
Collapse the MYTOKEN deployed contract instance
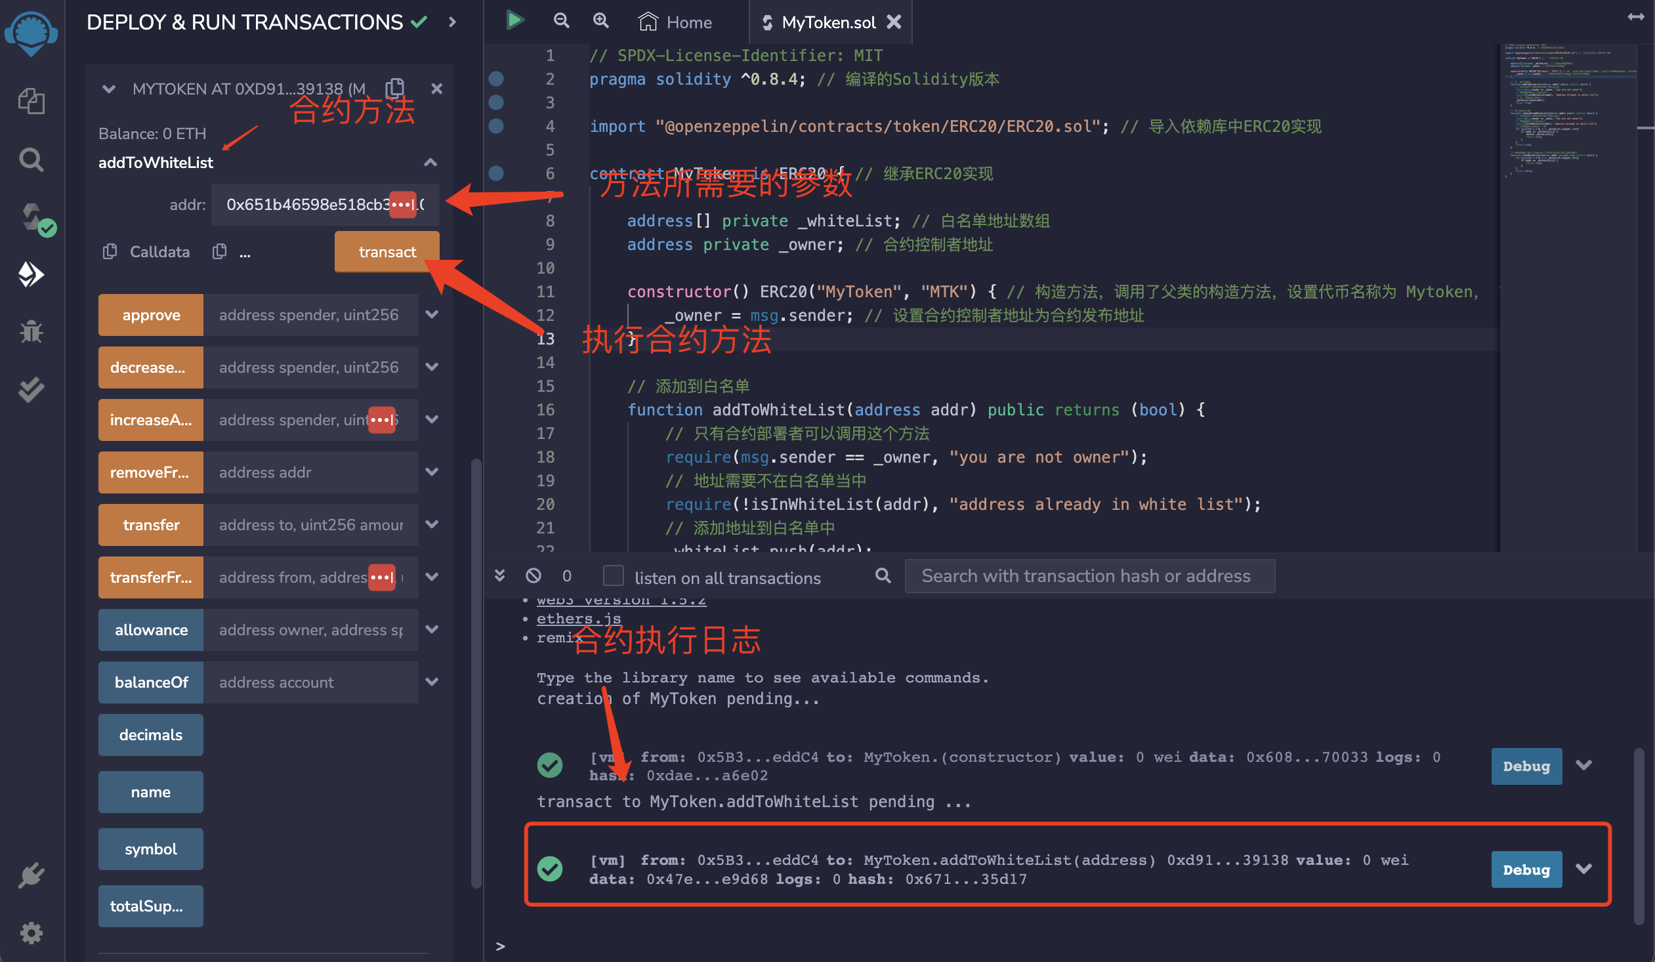(109, 89)
